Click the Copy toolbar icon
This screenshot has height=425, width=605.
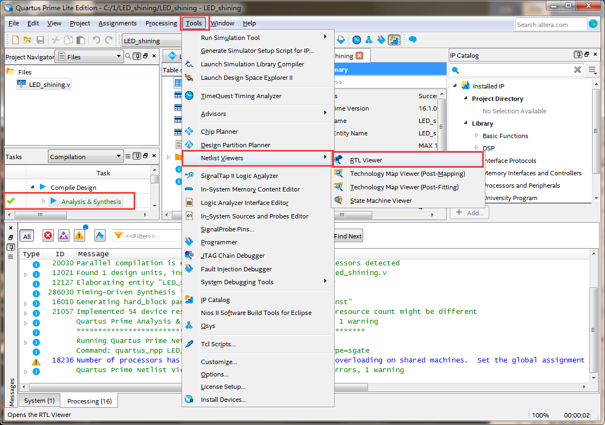pyautogui.click(x=68, y=40)
